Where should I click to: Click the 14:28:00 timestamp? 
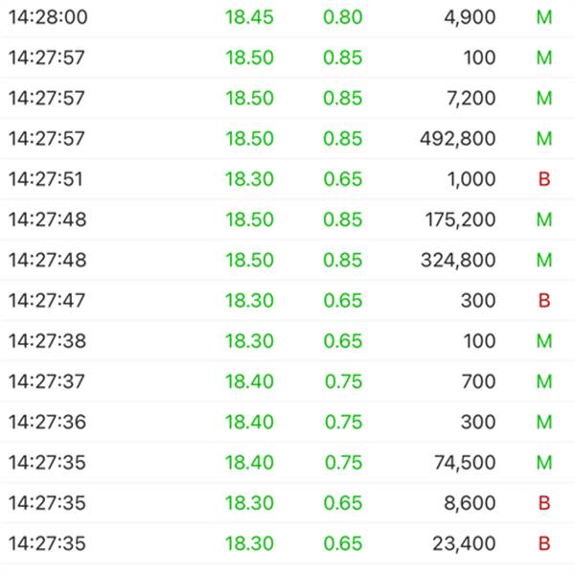pyautogui.click(x=47, y=17)
